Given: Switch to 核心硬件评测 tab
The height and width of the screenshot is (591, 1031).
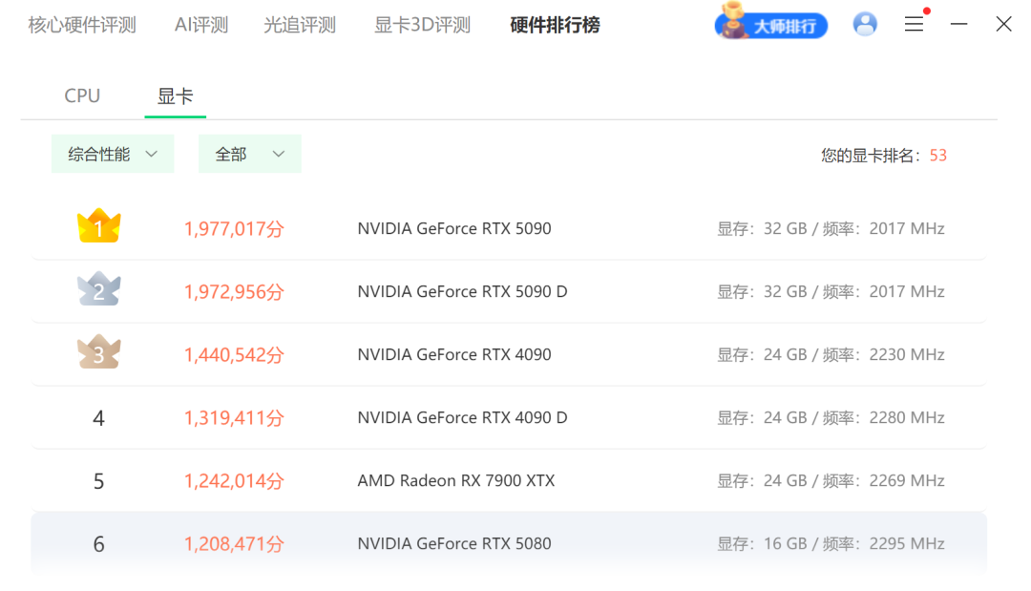Looking at the screenshot, I should click(82, 25).
